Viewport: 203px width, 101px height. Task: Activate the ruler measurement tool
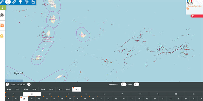(x=14, y=2)
